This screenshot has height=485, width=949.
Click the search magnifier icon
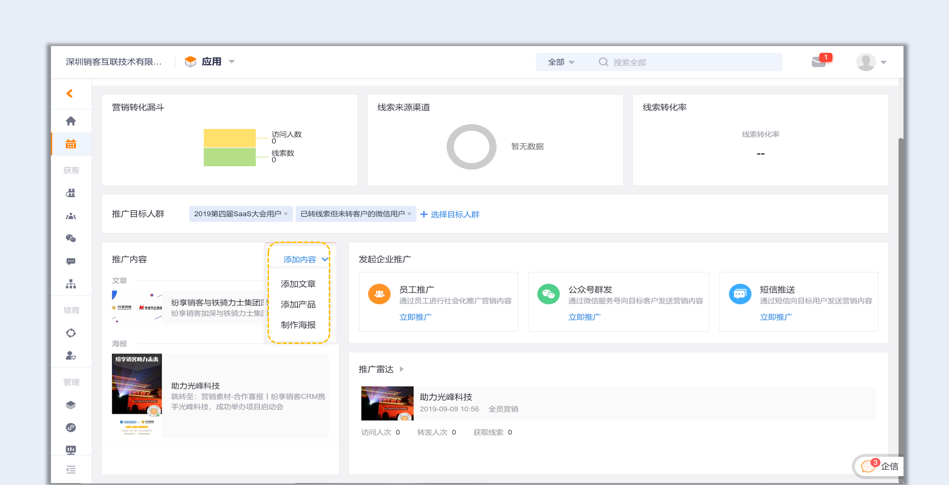coord(603,62)
